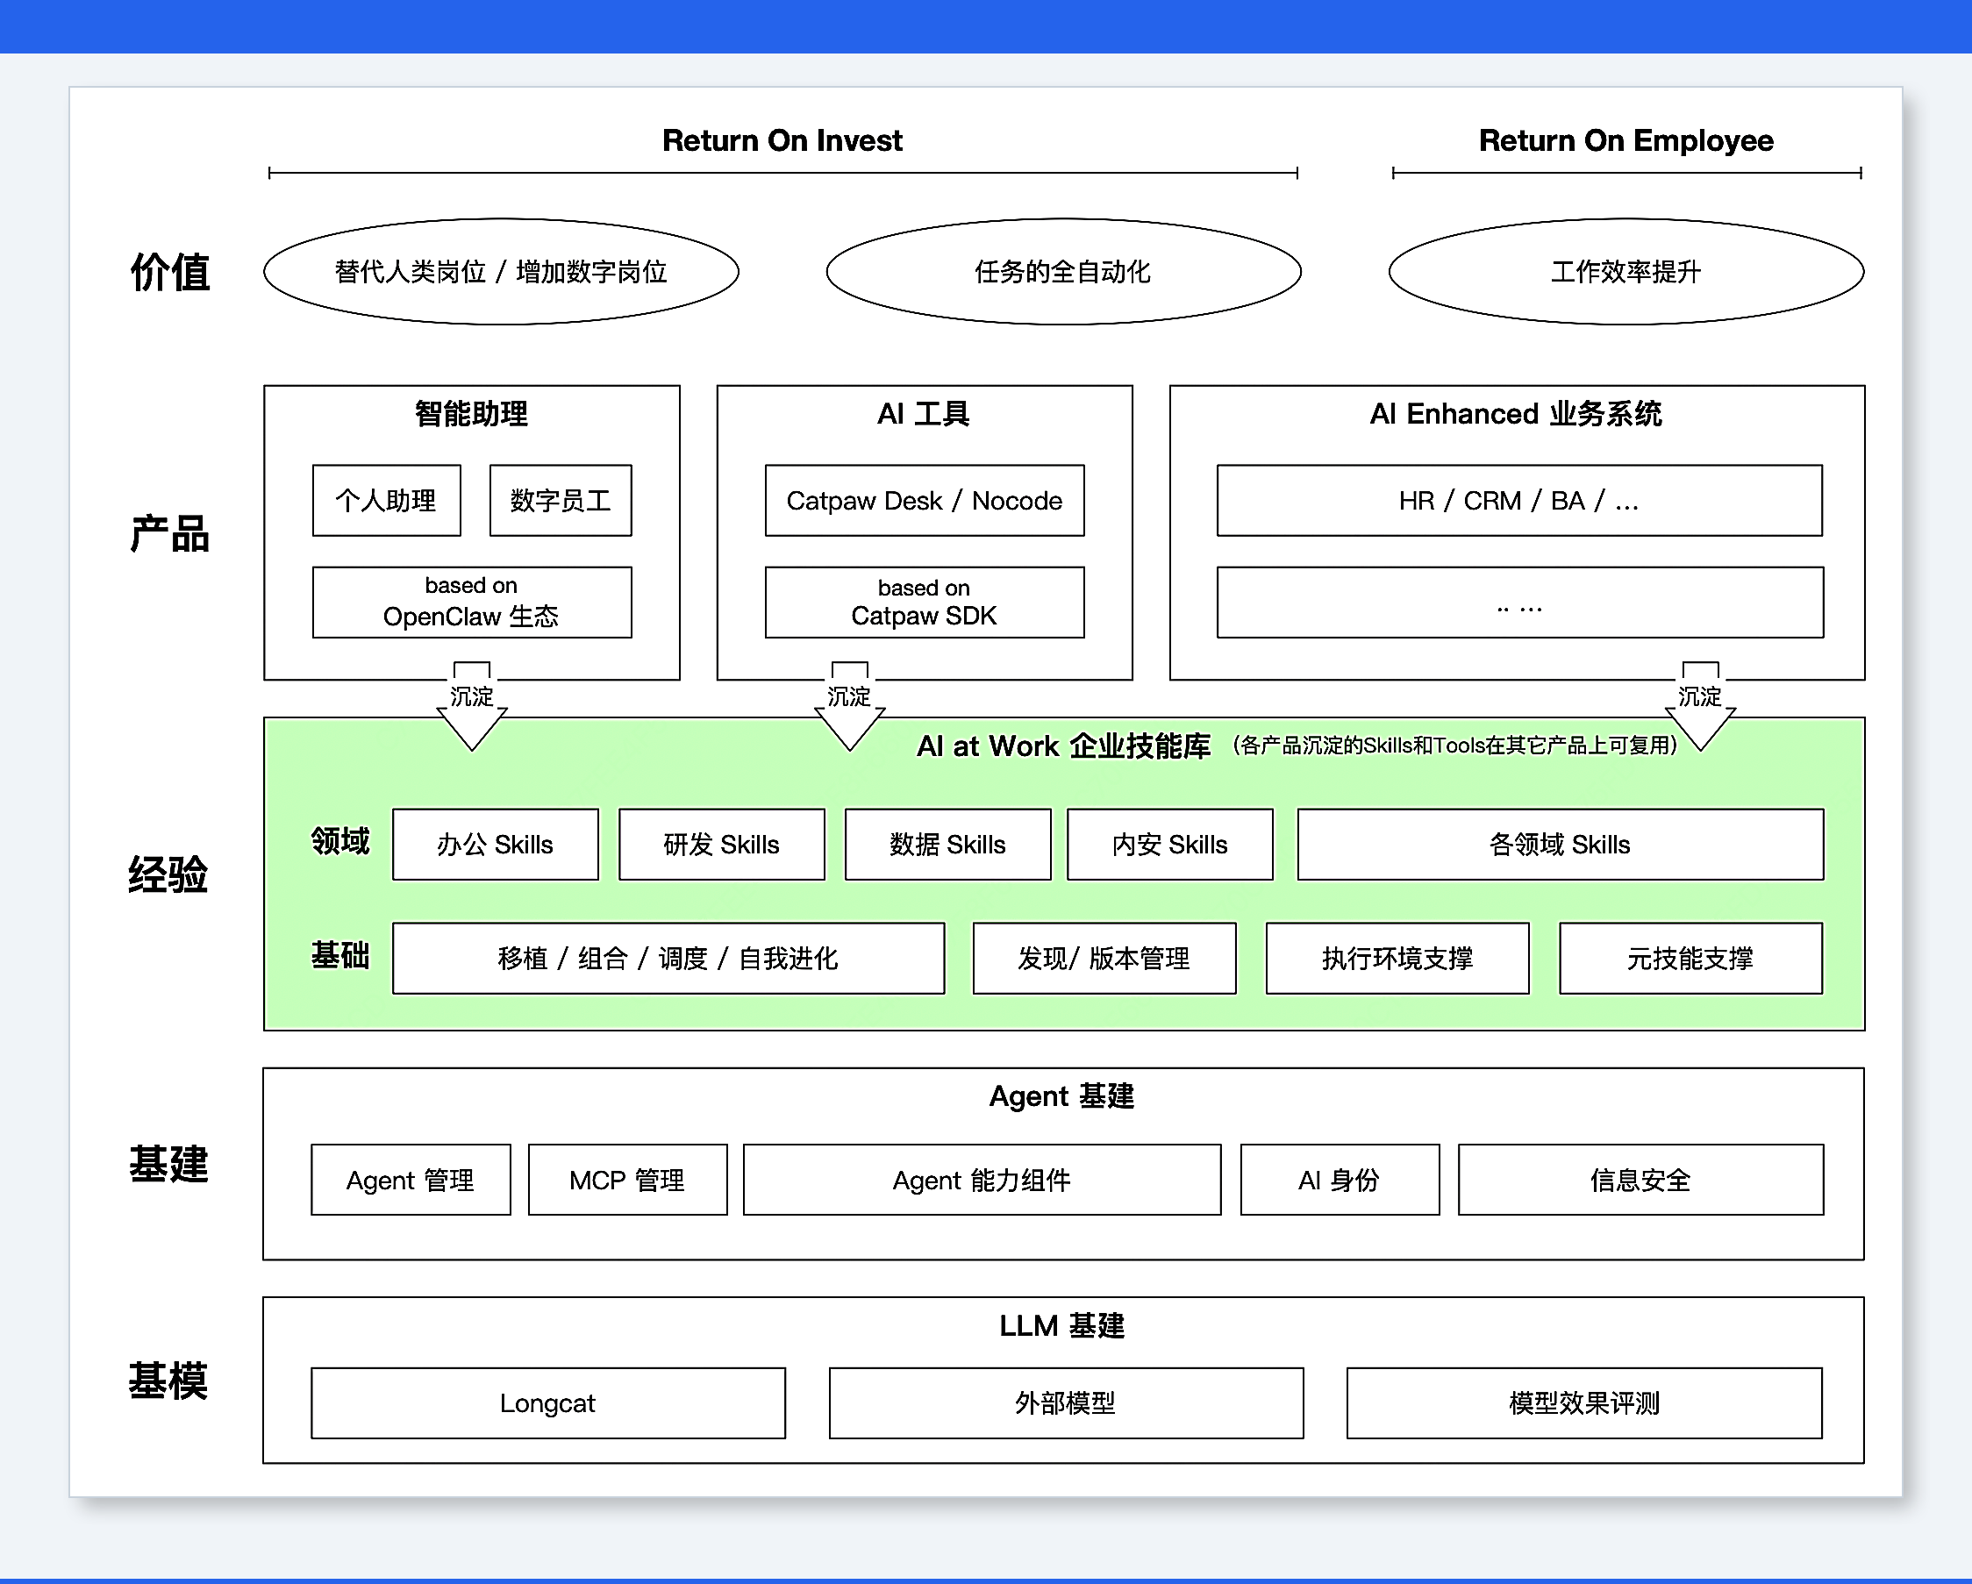Select the '研发 Skills' box
The image size is (1972, 1584).
pyautogui.click(x=721, y=844)
